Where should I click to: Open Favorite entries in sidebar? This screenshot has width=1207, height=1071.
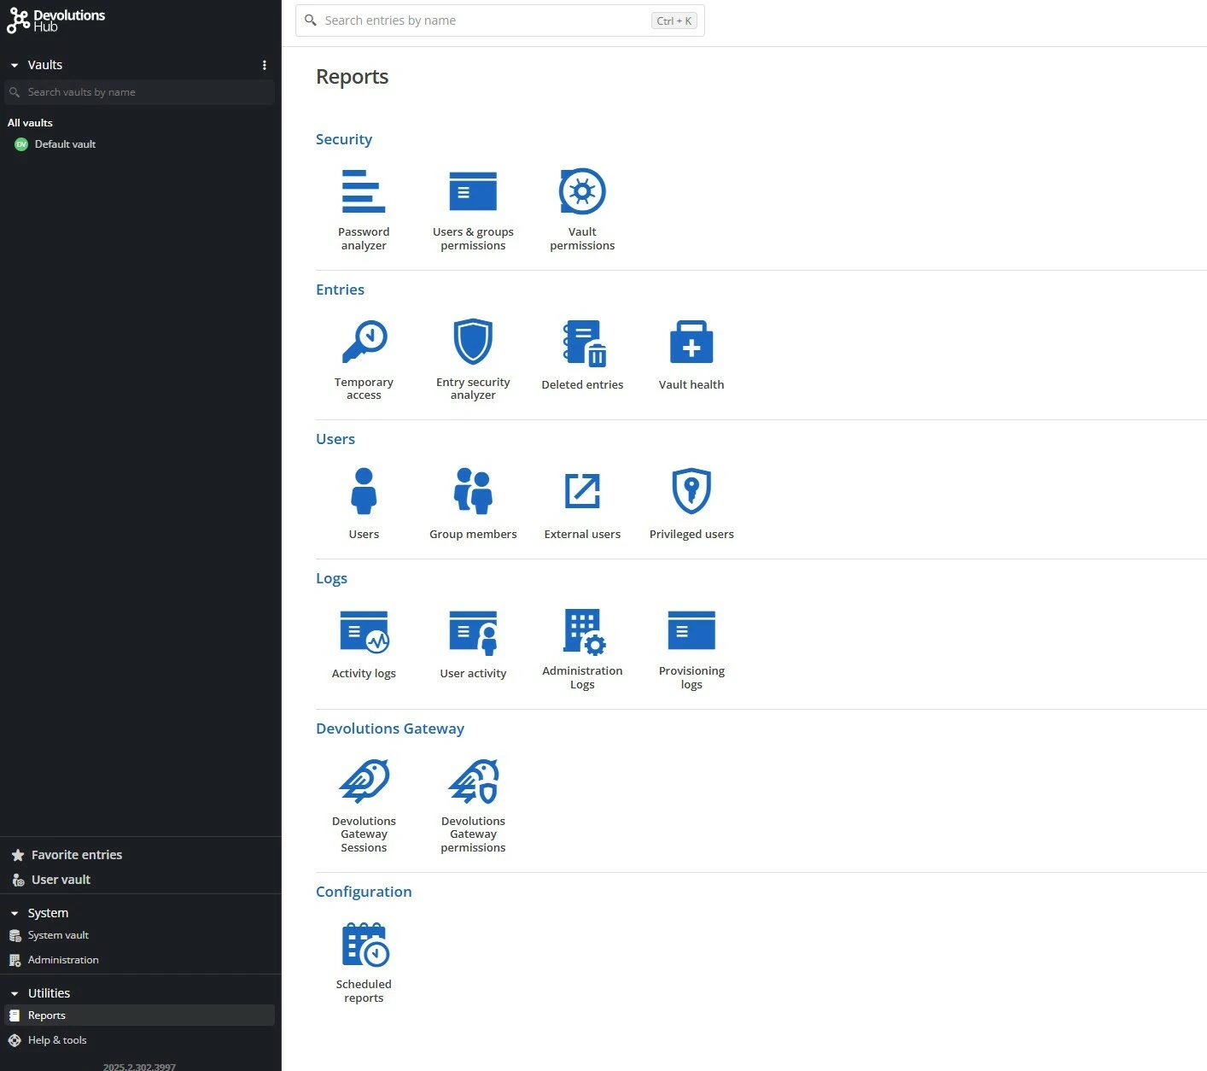click(x=67, y=855)
